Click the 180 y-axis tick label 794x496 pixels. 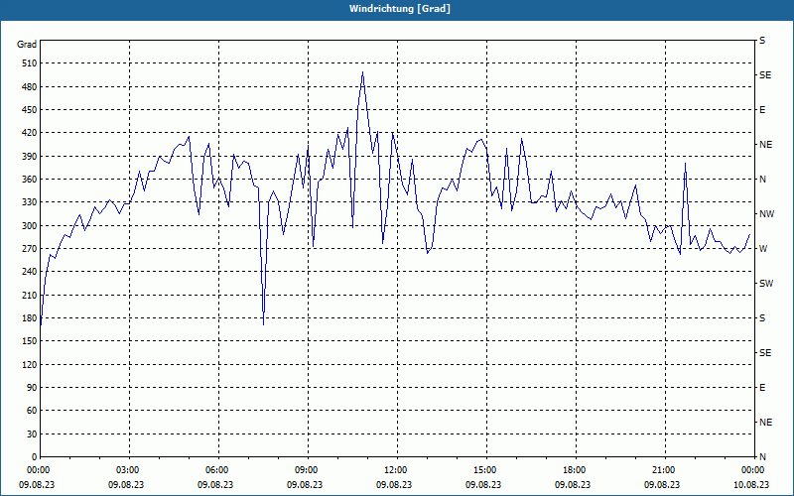tap(30, 318)
